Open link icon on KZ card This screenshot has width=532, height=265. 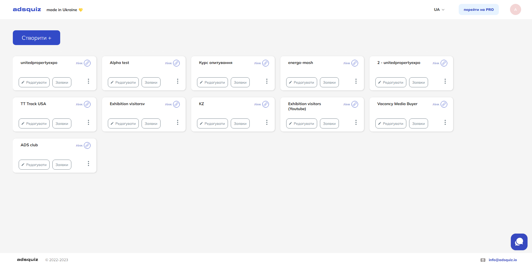tap(266, 104)
